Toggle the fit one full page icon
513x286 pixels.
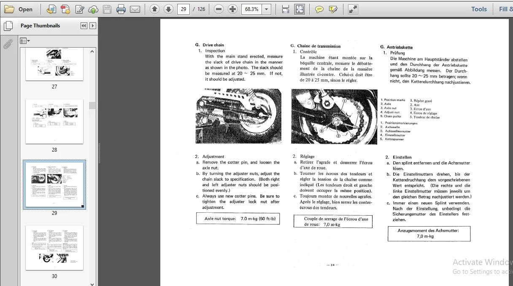point(300,9)
